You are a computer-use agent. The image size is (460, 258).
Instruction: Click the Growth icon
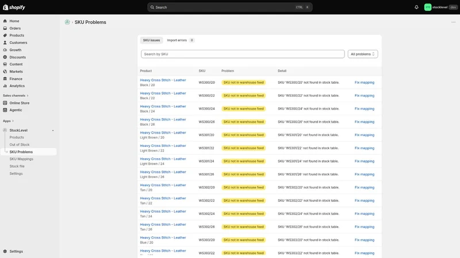(x=5, y=50)
